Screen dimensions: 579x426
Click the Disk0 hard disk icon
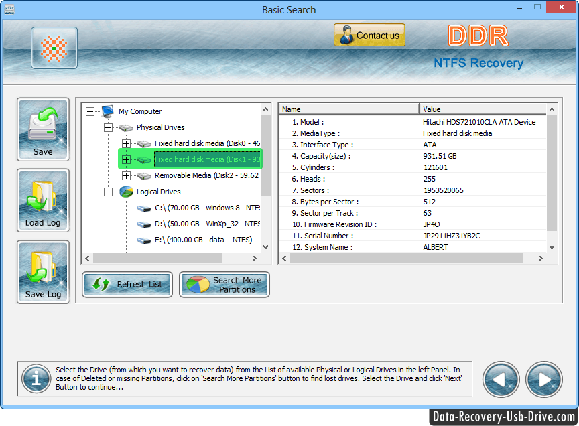click(x=144, y=143)
